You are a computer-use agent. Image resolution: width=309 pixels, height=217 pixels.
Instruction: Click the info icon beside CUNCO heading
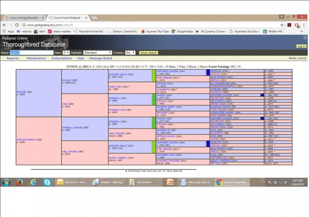click(x=80, y=67)
